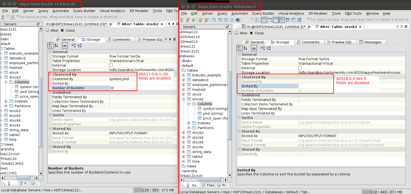Toggle description panel icon in ADS 18 Storage tab
Screen dimensions: 411x194
[254, 48]
